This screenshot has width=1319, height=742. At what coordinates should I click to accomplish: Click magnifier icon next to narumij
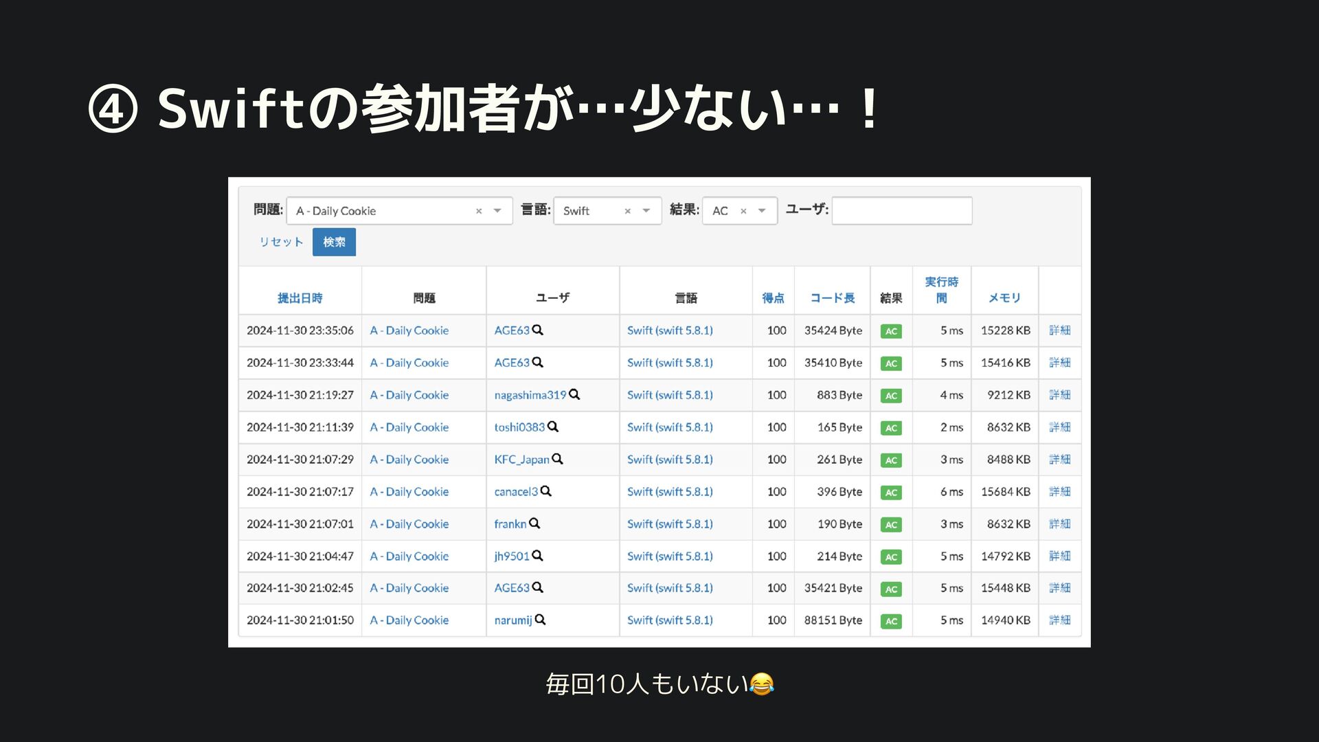click(x=540, y=620)
